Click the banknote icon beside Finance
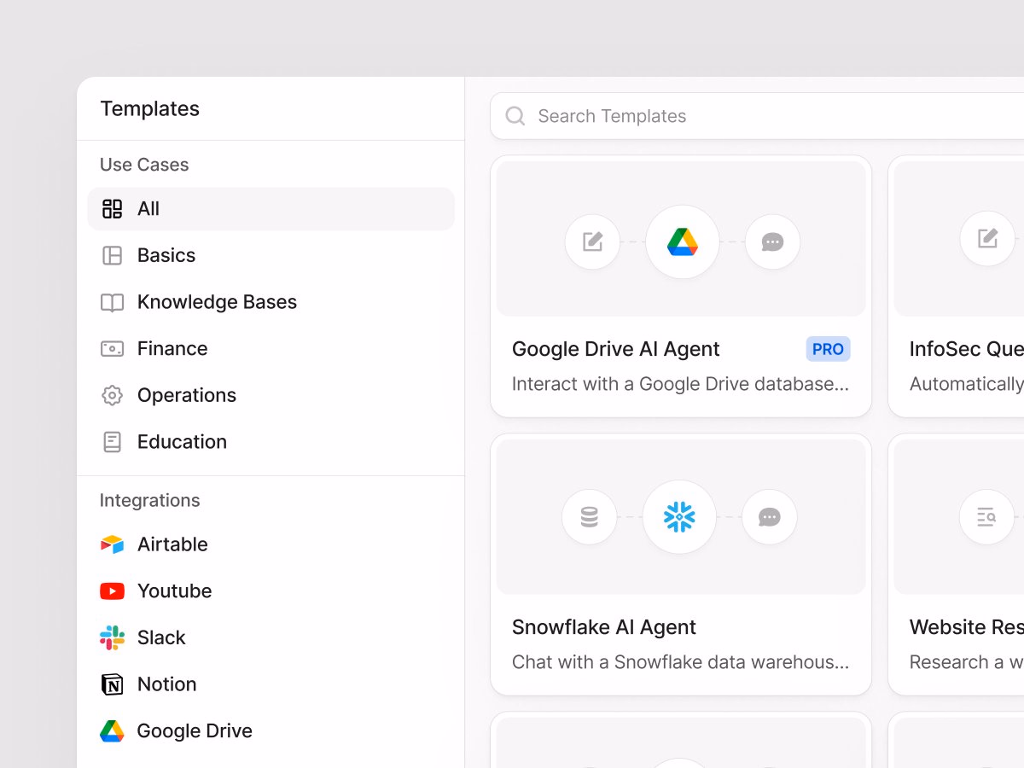This screenshot has width=1024, height=768. point(112,348)
